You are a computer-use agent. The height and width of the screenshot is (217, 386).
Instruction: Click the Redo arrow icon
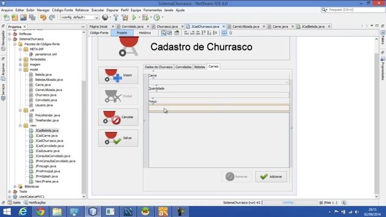(x=52, y=17)
